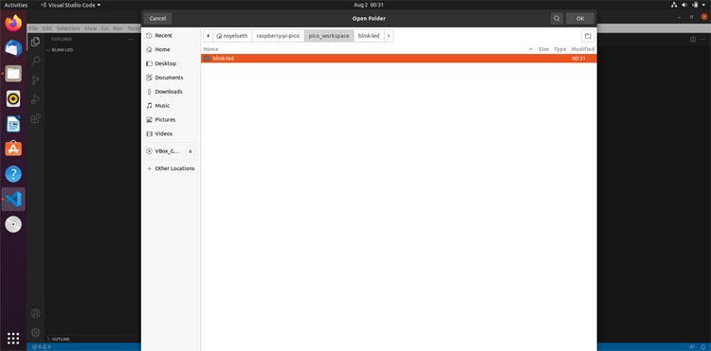Open Files manager from the dock
Viewport: 711px width, 351px height.
click(x=13, y=73)
